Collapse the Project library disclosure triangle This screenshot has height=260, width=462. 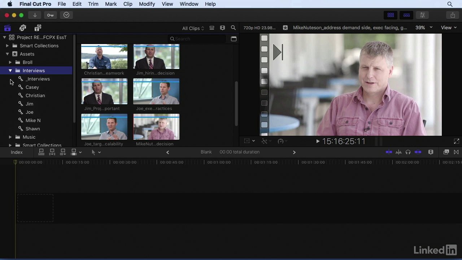[x=4, y=37]
